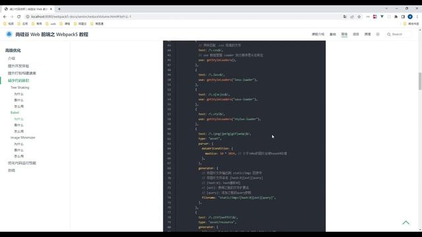Click the site info icon in address bar
Screen dimensions: 422x237
tap(28, 16)
